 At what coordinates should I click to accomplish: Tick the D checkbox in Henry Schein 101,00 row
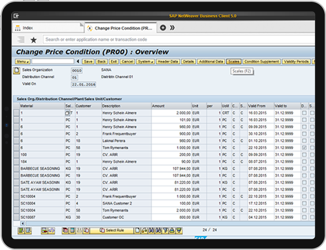(x=304, y=120)
